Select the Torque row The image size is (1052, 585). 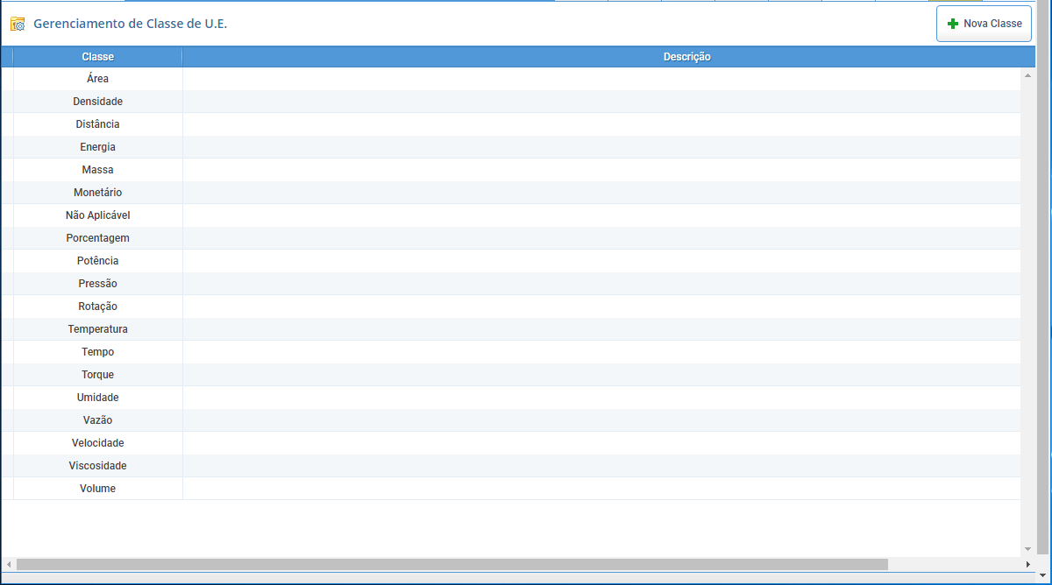point(511,375)
